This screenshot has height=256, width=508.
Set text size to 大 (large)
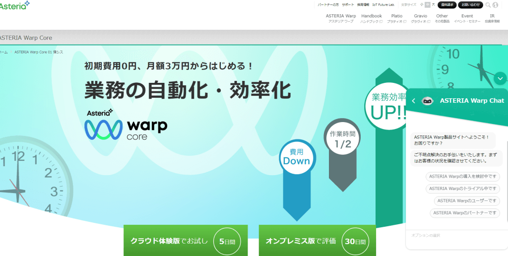click(x=433, y=5)
